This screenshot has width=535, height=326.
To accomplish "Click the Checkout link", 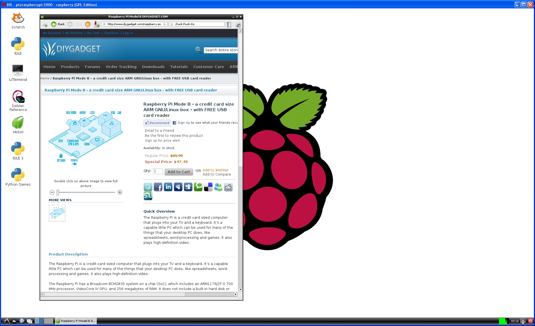I will 111,33.
